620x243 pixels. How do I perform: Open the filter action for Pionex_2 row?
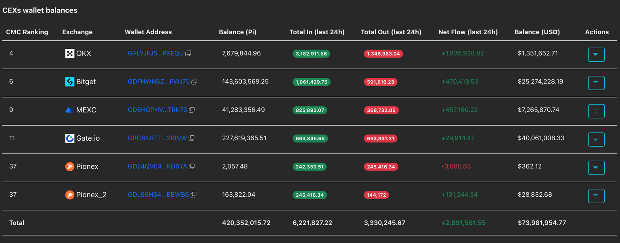click(x=596, y=196)
